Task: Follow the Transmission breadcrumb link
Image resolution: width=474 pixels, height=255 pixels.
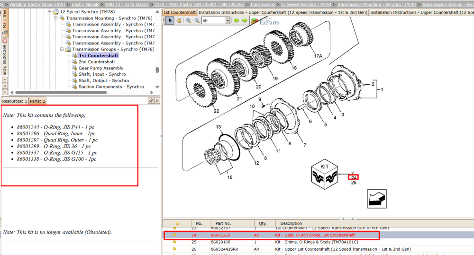Action: coord(263,4)
